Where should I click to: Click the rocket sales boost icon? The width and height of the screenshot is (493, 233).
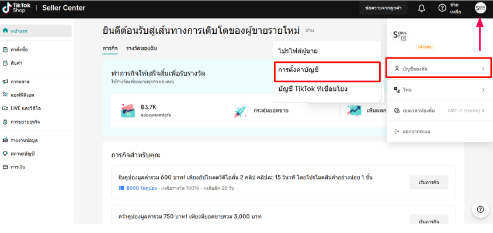241,111
